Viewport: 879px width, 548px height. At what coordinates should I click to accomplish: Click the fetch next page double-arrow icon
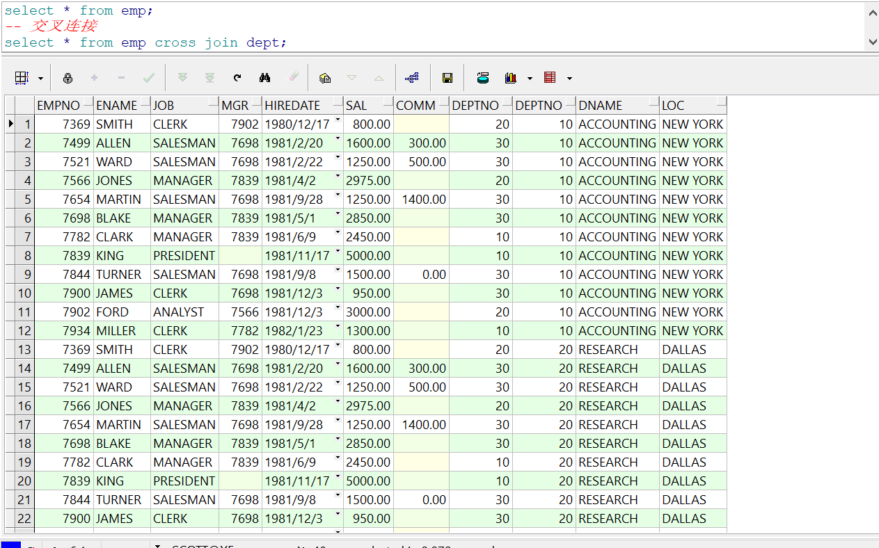point(182,78)
